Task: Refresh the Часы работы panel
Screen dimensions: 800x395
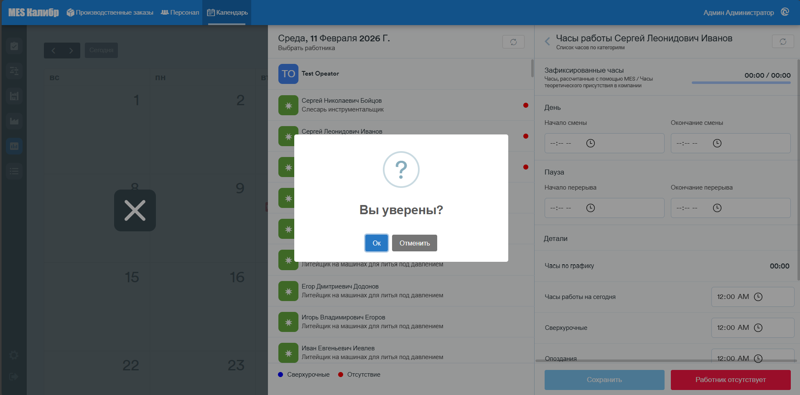Action: click(x=783, y=41)
